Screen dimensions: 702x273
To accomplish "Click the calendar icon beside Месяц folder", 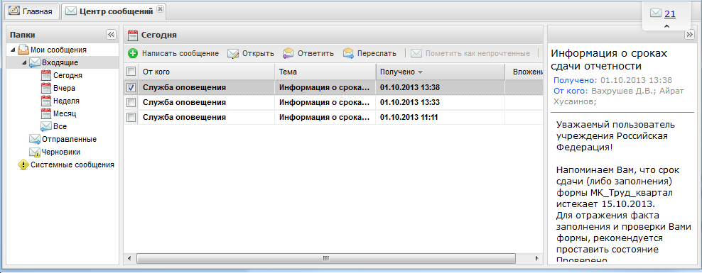I will [46, 113].
